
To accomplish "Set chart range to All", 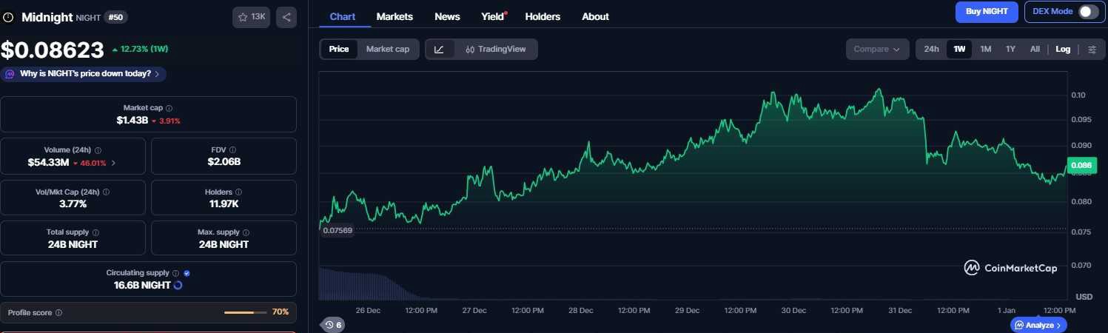I will pos(1035,49).
